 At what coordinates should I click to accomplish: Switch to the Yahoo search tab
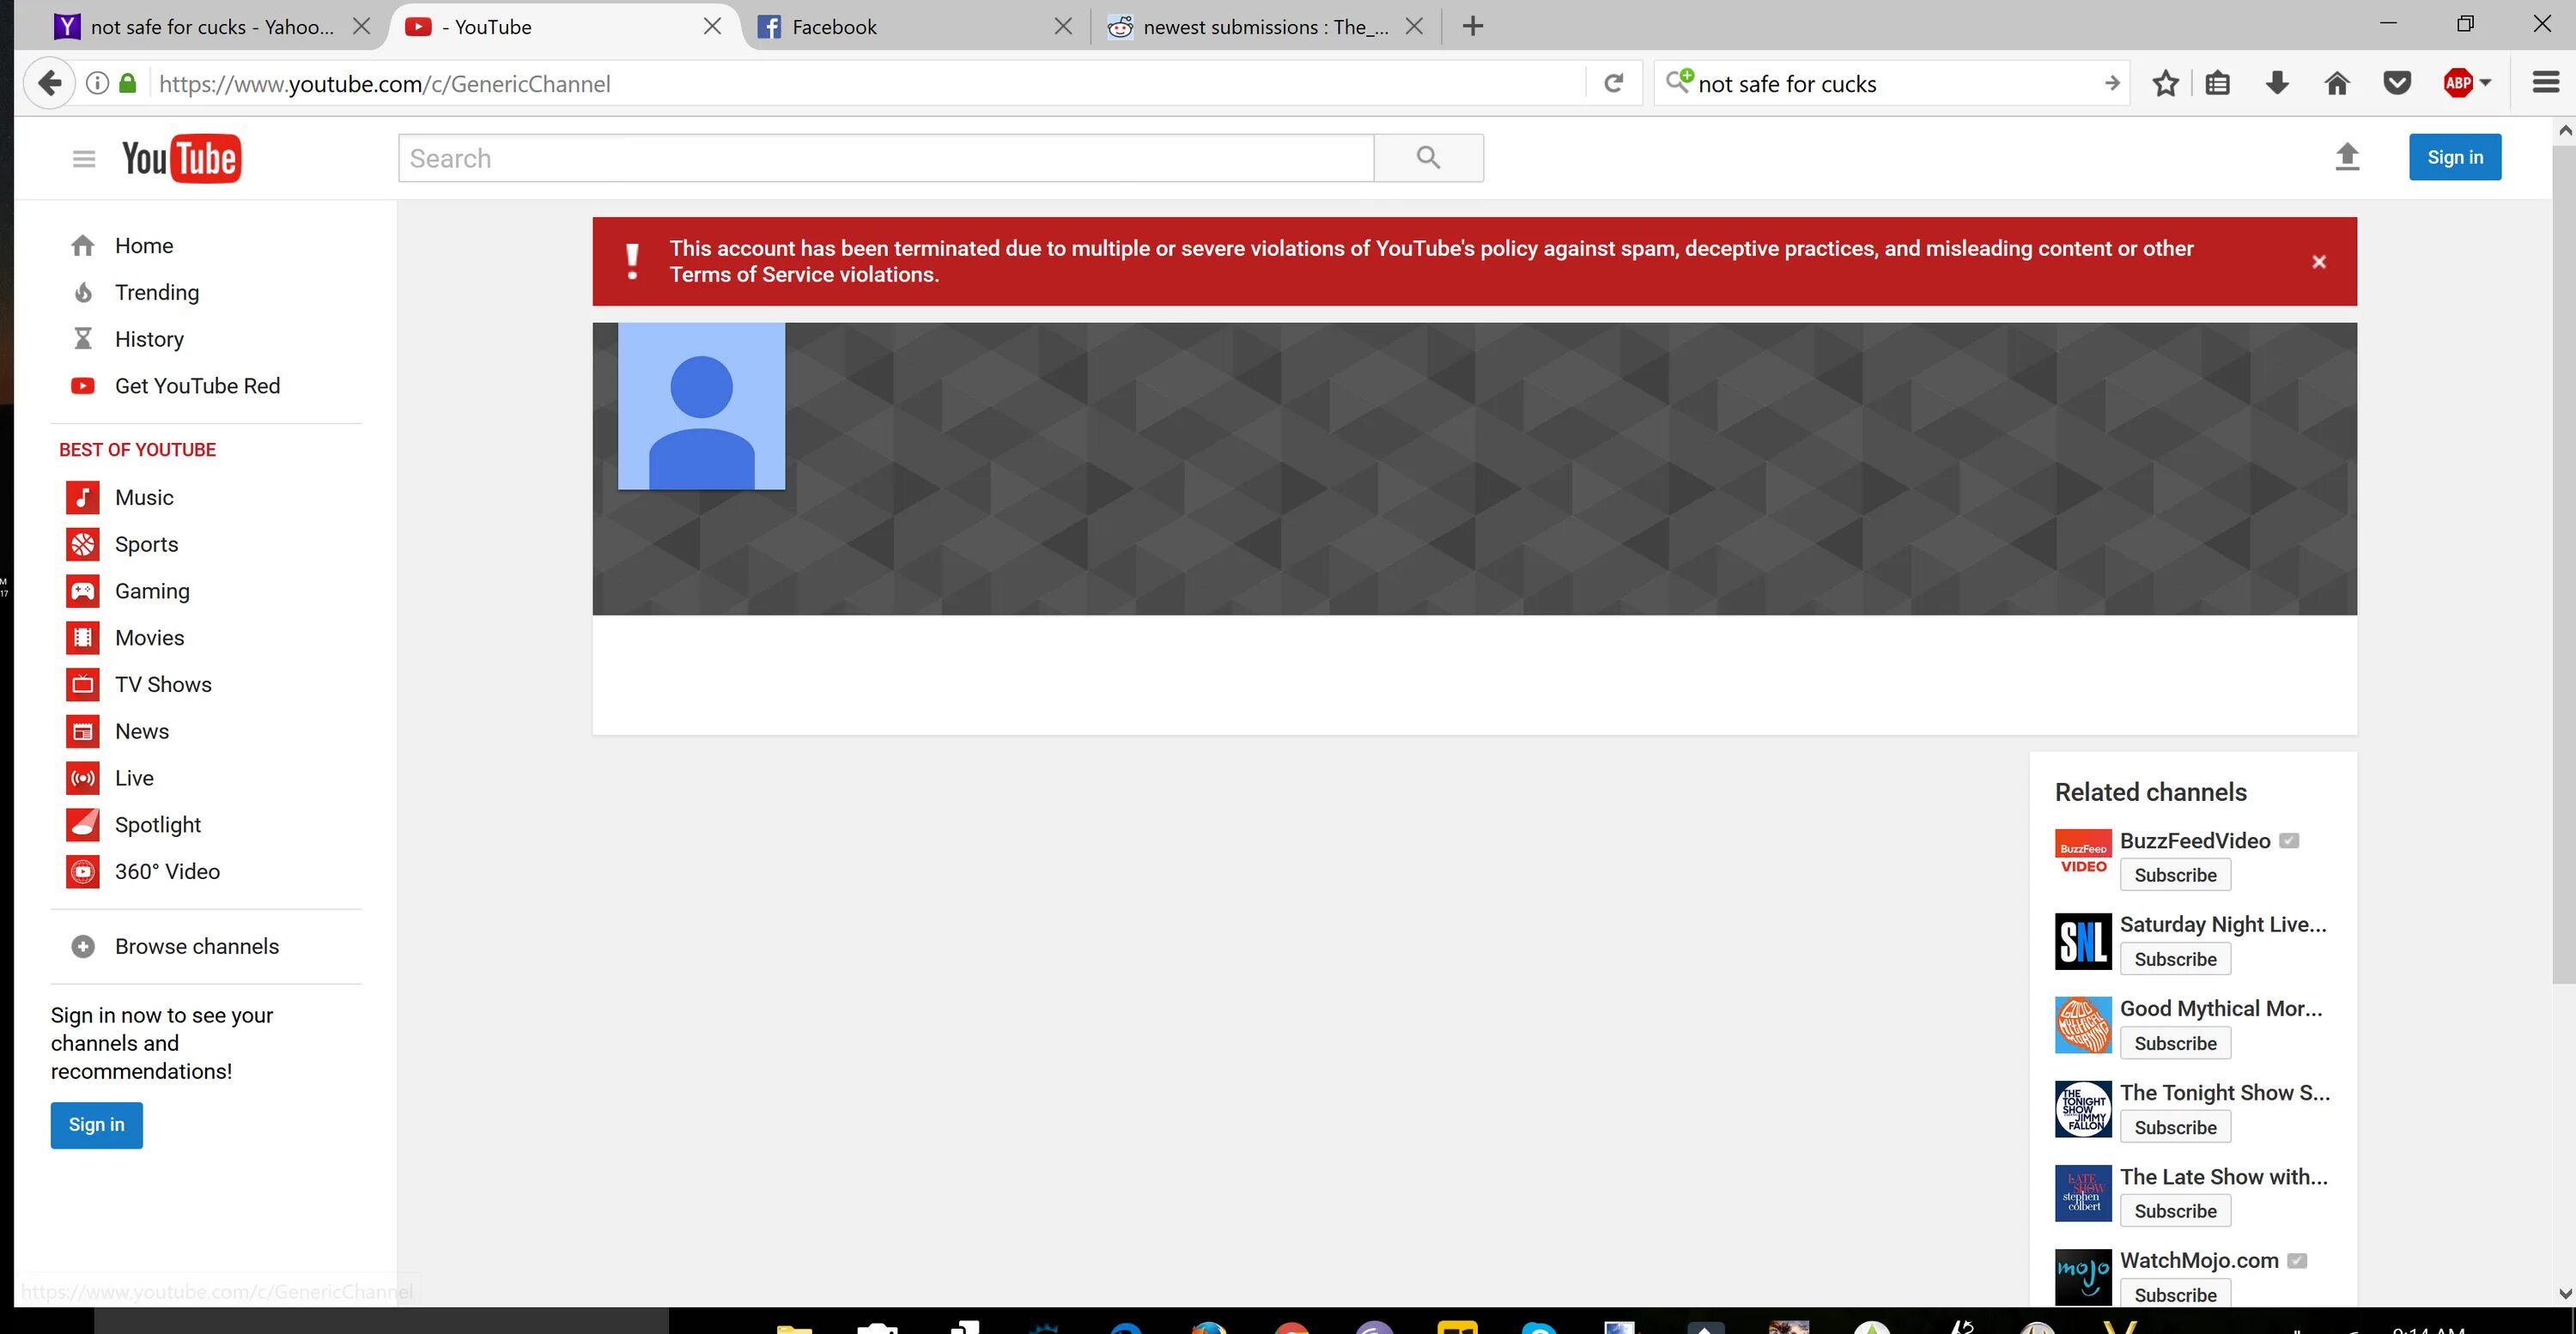[x=210, y=27]
